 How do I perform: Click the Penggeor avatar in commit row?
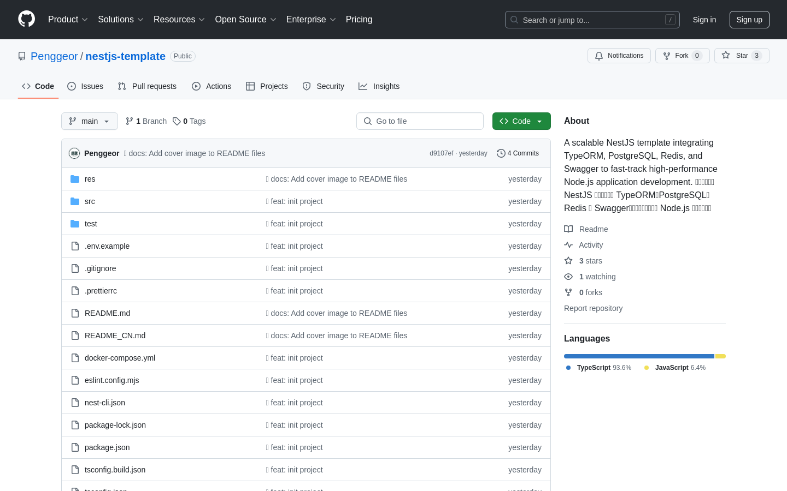pyautogui.click(x=74, y=153)
